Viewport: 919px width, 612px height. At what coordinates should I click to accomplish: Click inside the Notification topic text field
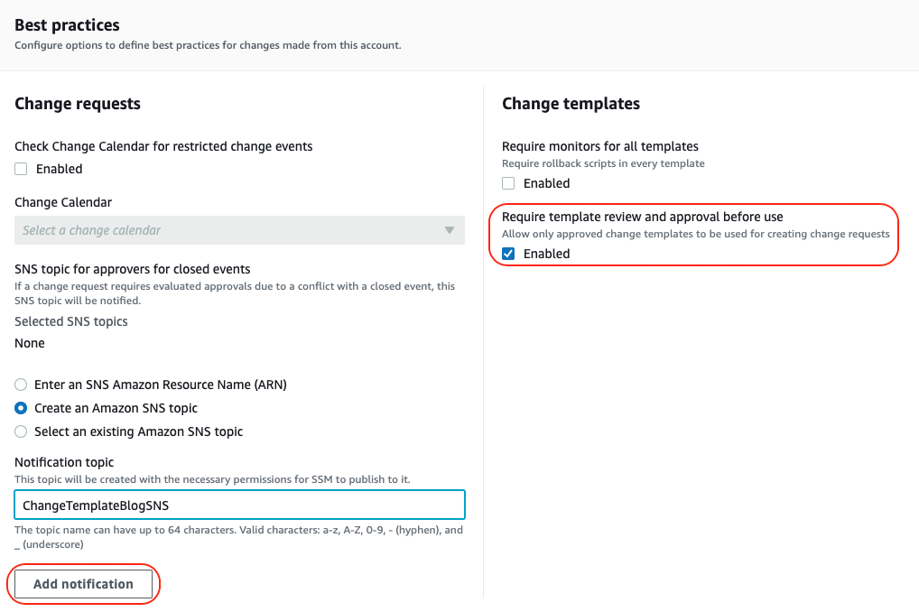(x=239, y=505)
